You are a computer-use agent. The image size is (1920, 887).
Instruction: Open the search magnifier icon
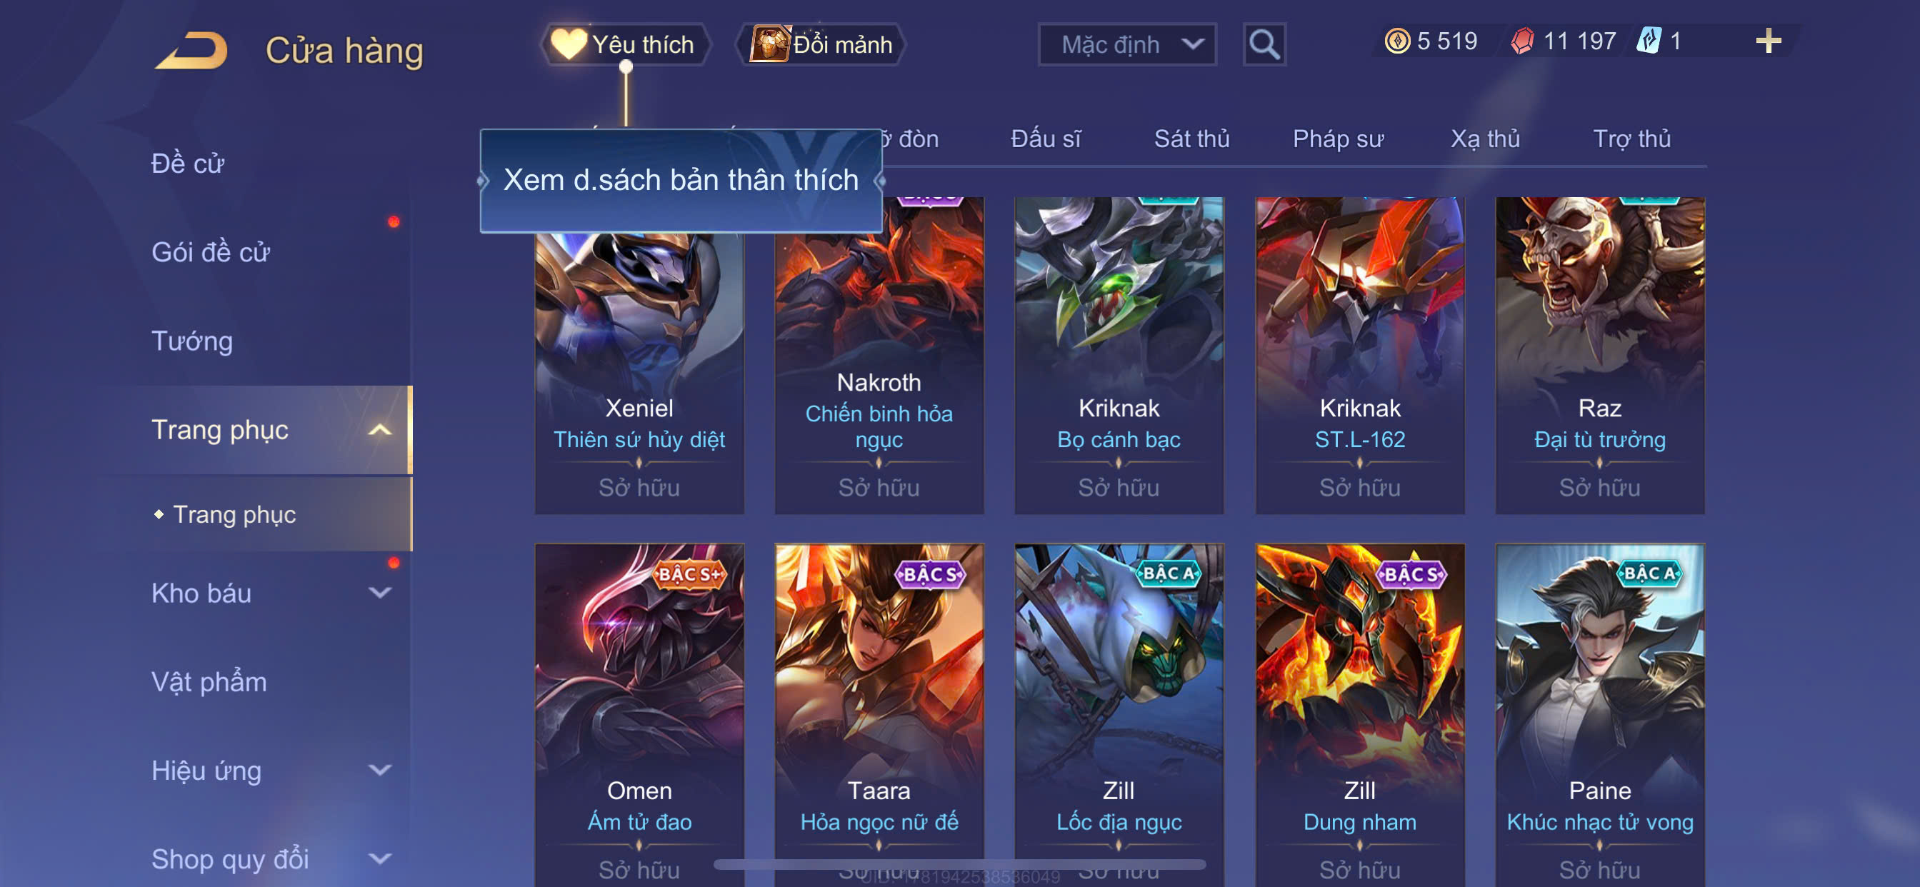point(1264,45)
